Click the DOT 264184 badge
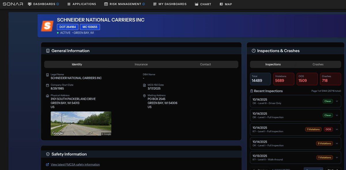 tap(67, 27)
